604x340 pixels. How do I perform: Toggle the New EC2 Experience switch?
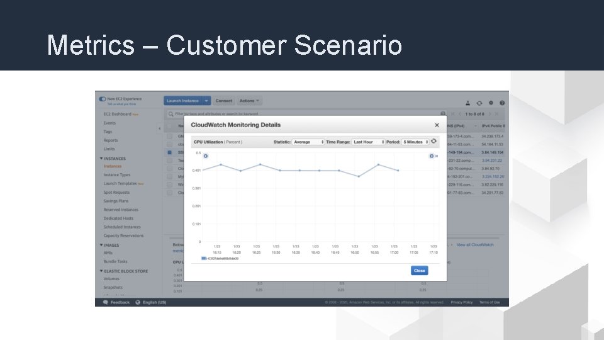click(103, 99)
